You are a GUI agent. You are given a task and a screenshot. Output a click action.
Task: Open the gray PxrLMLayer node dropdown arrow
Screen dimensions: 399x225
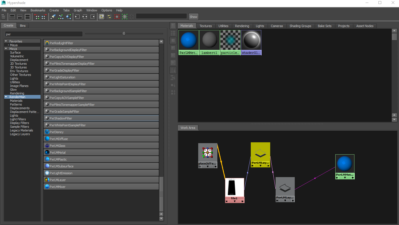click(x=285, y=200)
